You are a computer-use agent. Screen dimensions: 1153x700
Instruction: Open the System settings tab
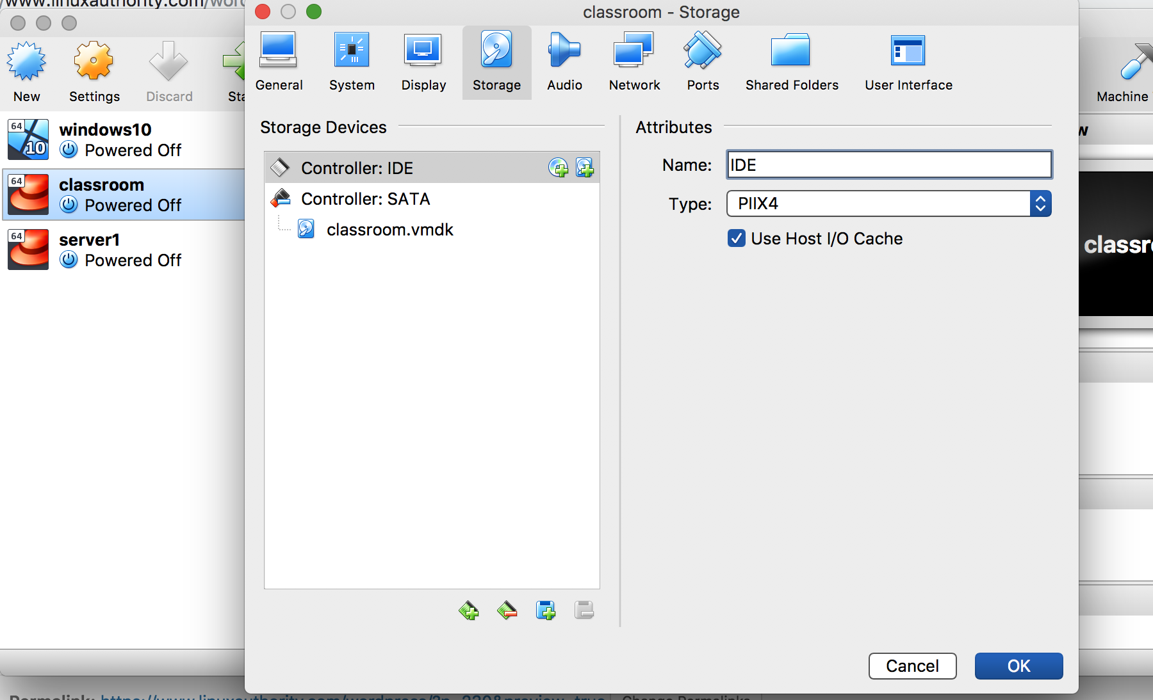click(x=352, y=63)
